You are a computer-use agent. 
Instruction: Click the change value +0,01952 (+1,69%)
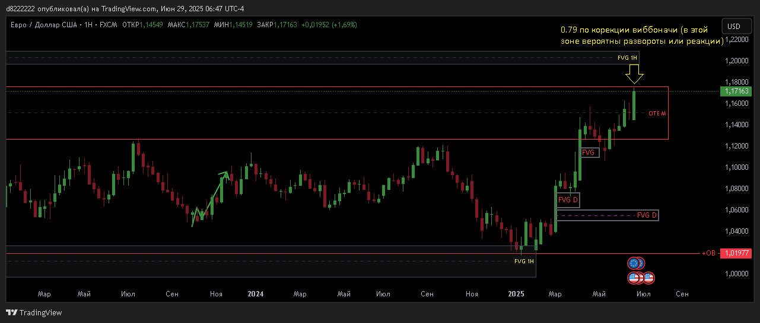[x=329, y=25]
